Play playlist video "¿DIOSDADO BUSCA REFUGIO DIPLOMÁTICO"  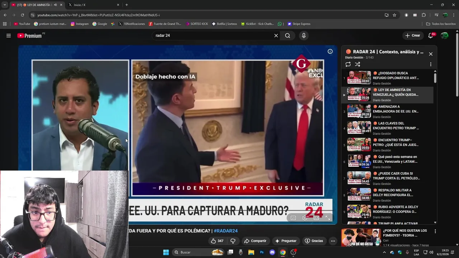tap(387, 78)
